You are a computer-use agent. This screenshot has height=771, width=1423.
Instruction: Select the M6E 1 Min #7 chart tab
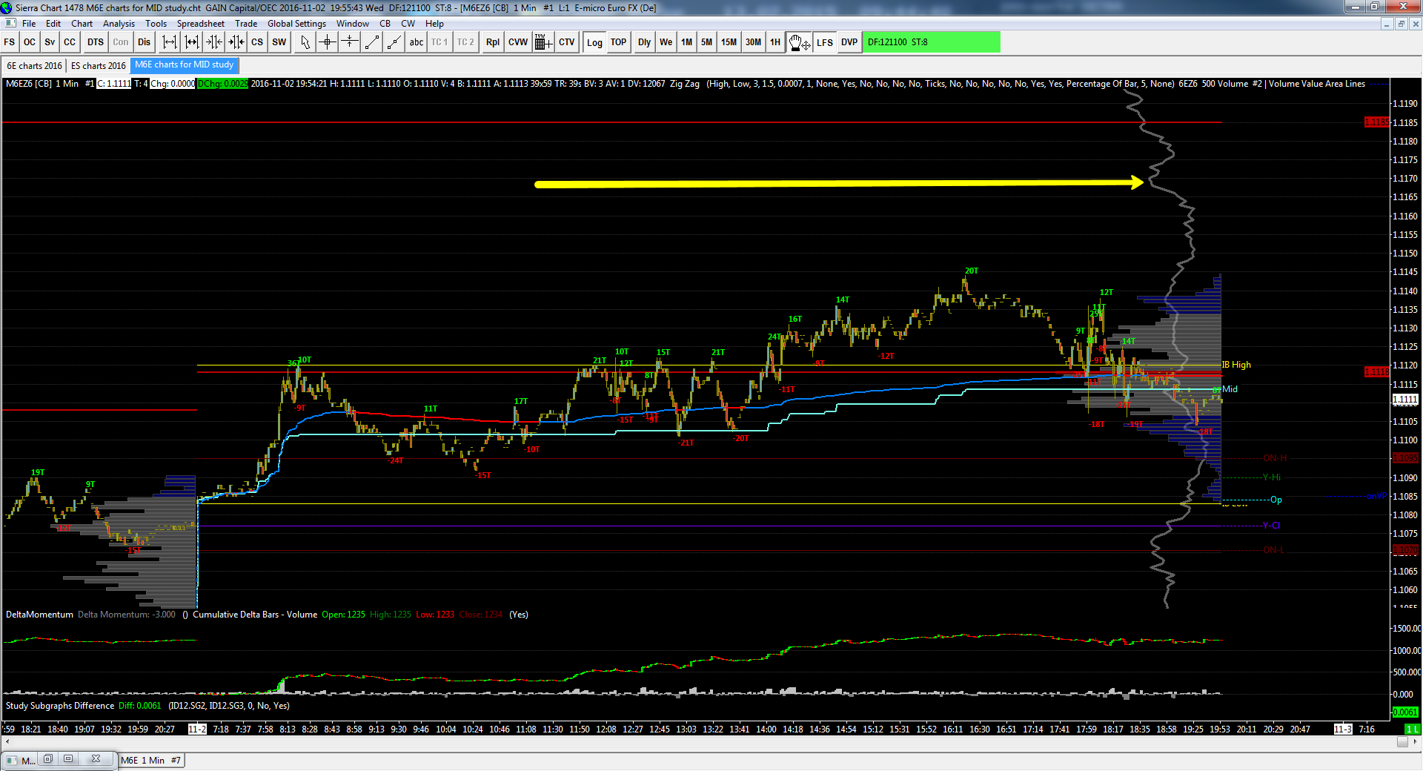pyautogui.click(x=151, y=760)
